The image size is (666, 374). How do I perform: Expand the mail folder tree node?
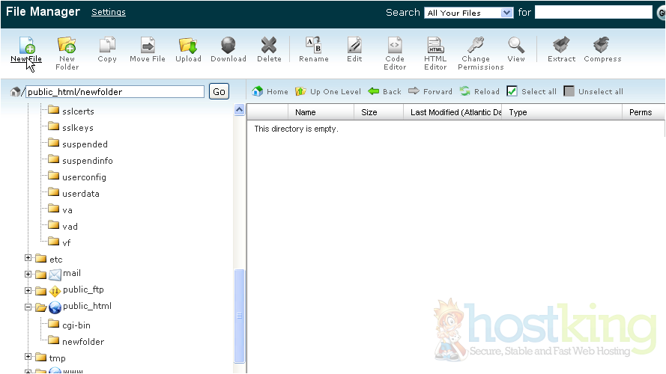(x=28, y=275)
